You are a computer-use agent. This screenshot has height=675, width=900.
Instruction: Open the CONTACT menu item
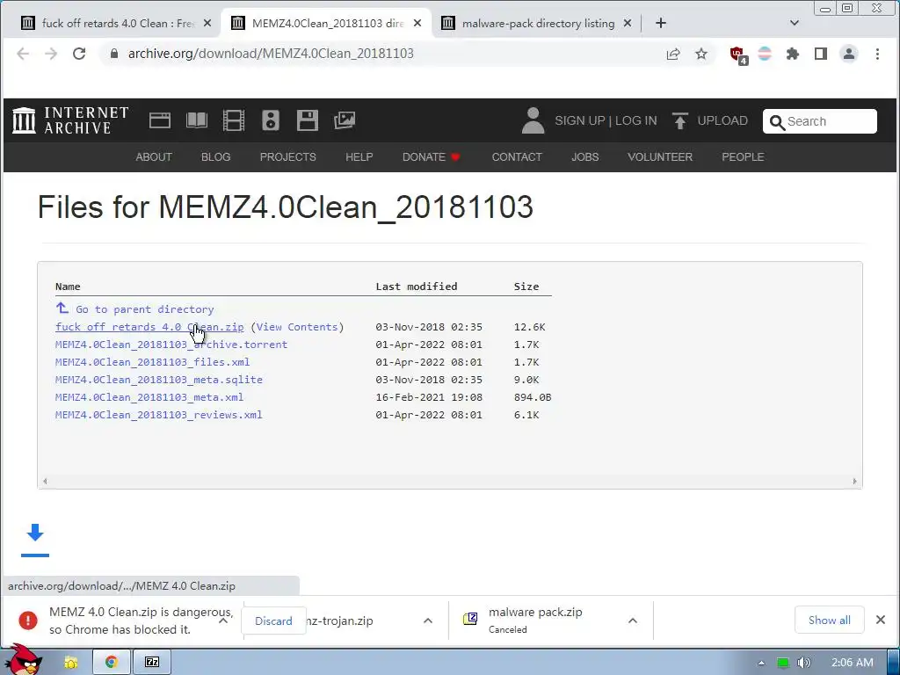click(517, 156)
